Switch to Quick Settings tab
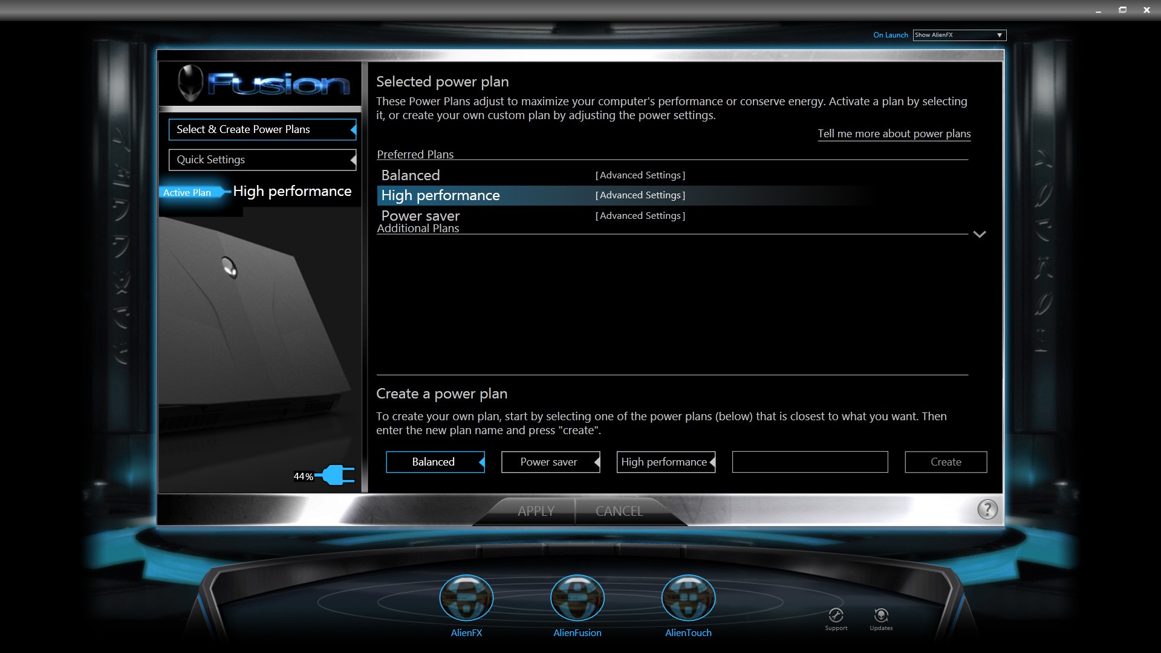 (x=262, y=160)
